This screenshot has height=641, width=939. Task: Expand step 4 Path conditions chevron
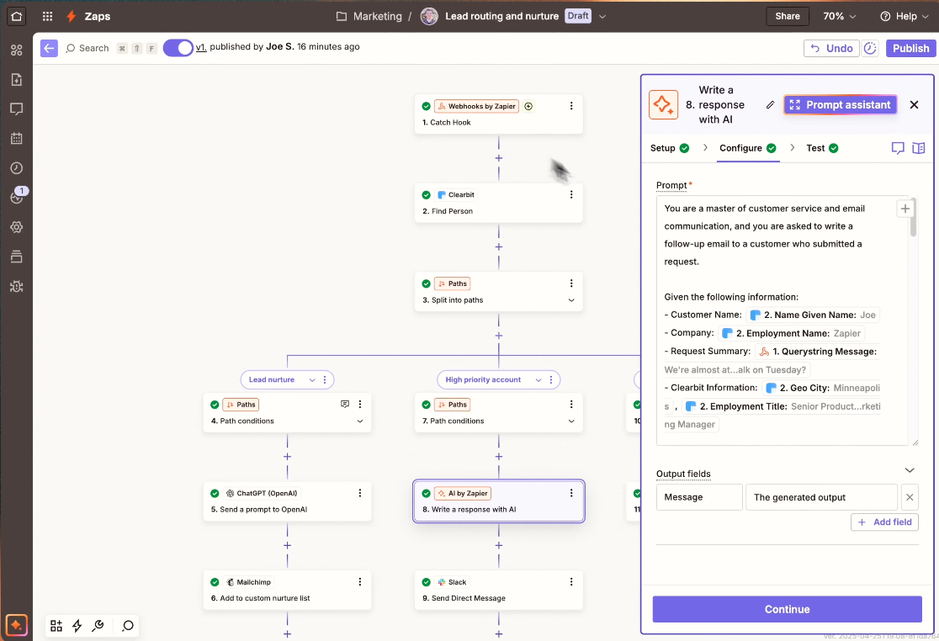(x=360, y=421)
